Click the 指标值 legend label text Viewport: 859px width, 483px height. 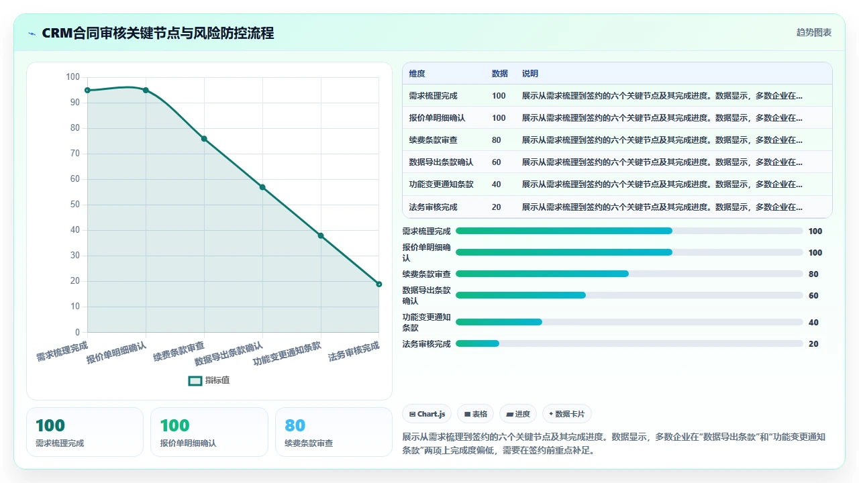point(217,380)
